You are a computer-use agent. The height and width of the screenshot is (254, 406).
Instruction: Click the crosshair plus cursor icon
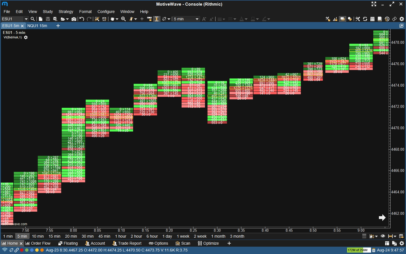point(142,19)
